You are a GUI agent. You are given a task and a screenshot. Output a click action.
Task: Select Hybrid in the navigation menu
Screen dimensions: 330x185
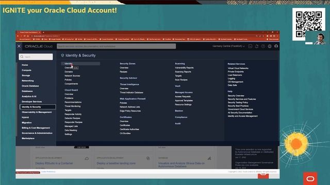point(25,117)
